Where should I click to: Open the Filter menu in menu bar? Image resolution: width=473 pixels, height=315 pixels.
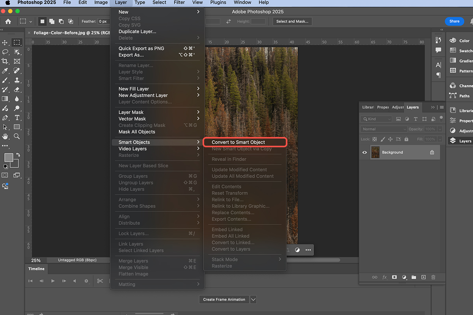(179, 3)
